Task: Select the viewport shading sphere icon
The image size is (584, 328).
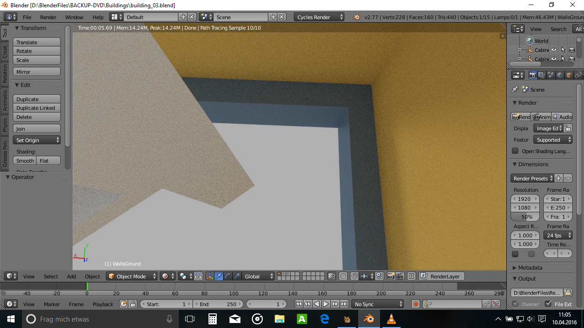Action: click(x=168, y=276)
